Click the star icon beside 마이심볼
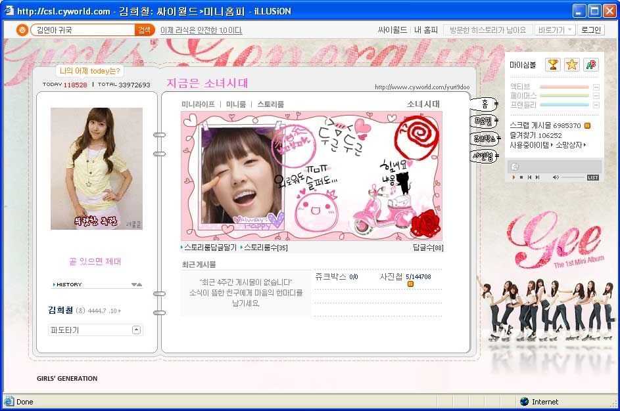This screenshot has height=411, width=620. [x=571, y=64]
